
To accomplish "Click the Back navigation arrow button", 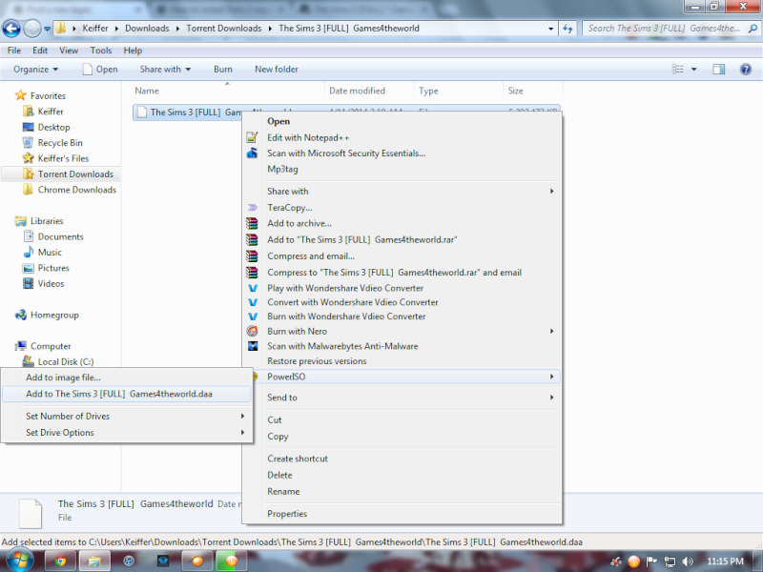I will click(11, 29).
